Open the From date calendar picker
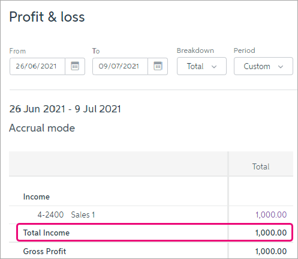 click(x=75, y=66)
